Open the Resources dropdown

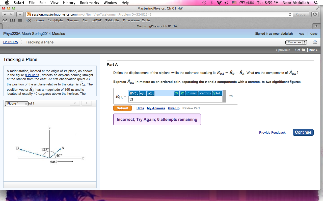tap(296, 42)
